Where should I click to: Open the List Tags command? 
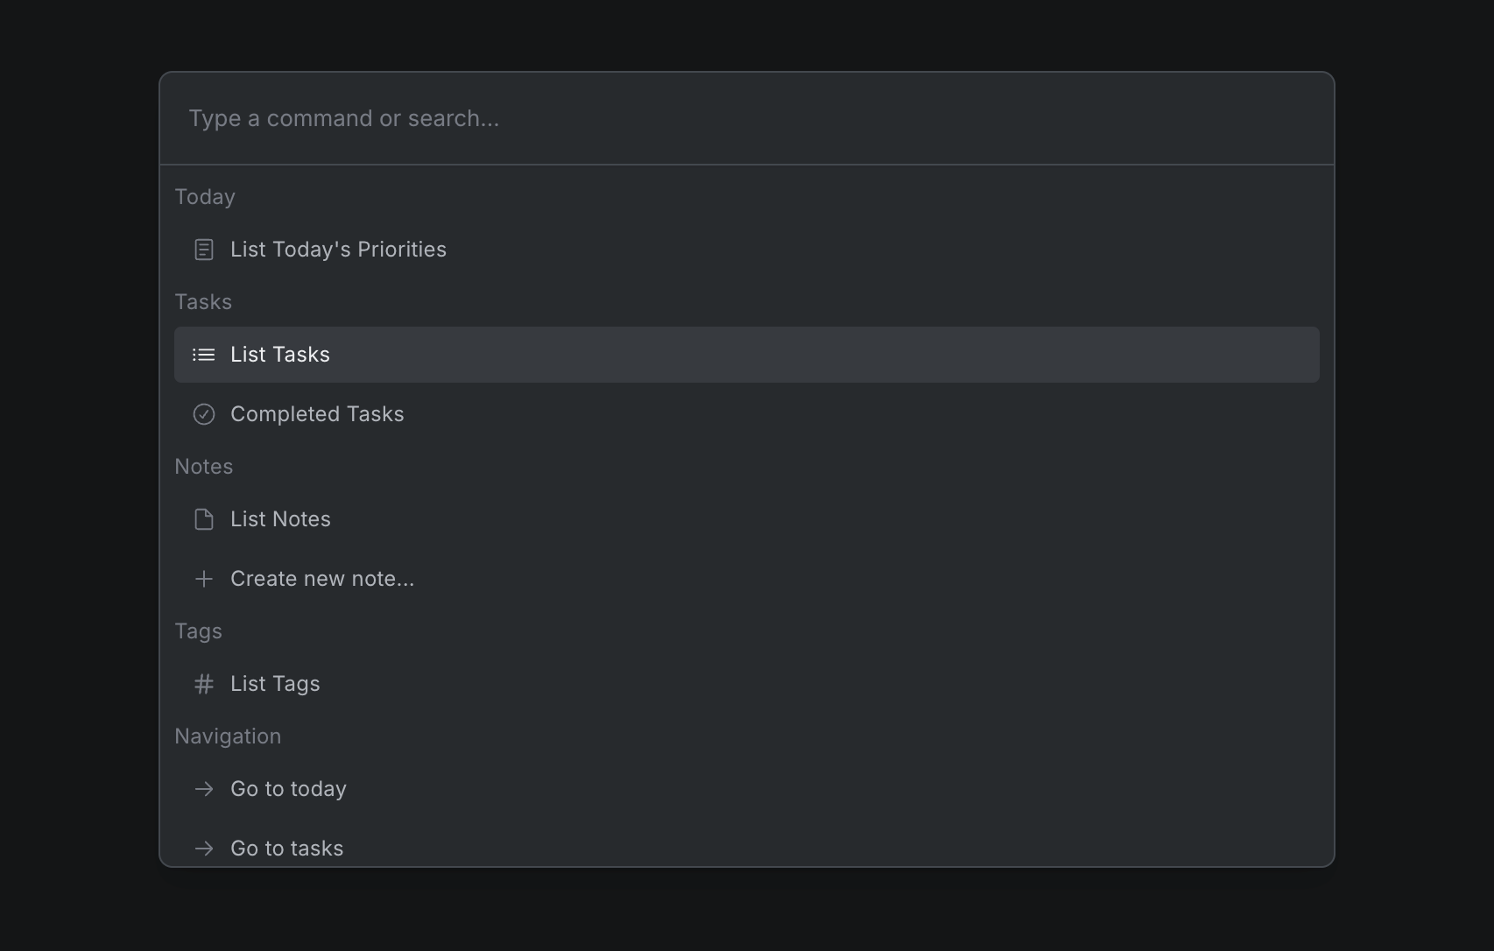point(275,684)
